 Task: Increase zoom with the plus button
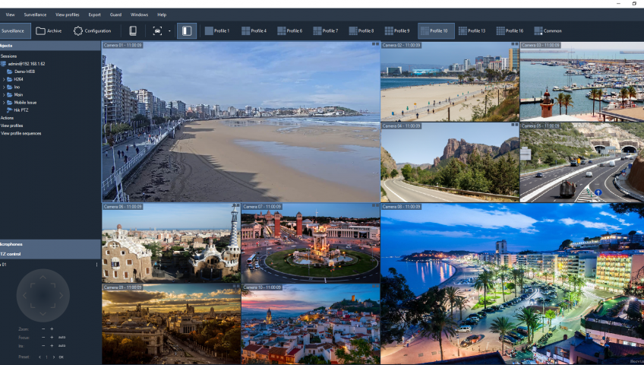pyautogui.click(x=52, y=328)
